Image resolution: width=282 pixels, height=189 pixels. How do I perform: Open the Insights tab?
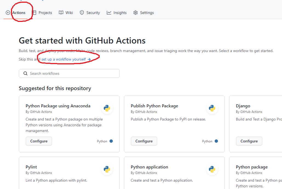point(117,13)
